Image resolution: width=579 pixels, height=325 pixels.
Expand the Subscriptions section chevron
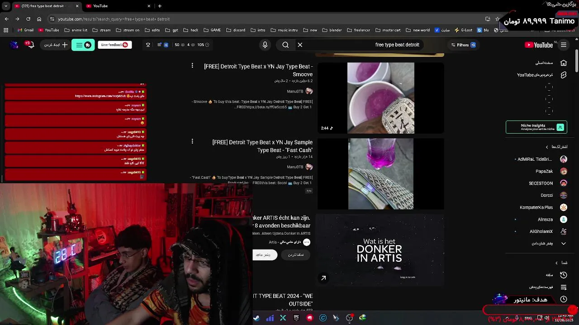click(x=547, y=147)
